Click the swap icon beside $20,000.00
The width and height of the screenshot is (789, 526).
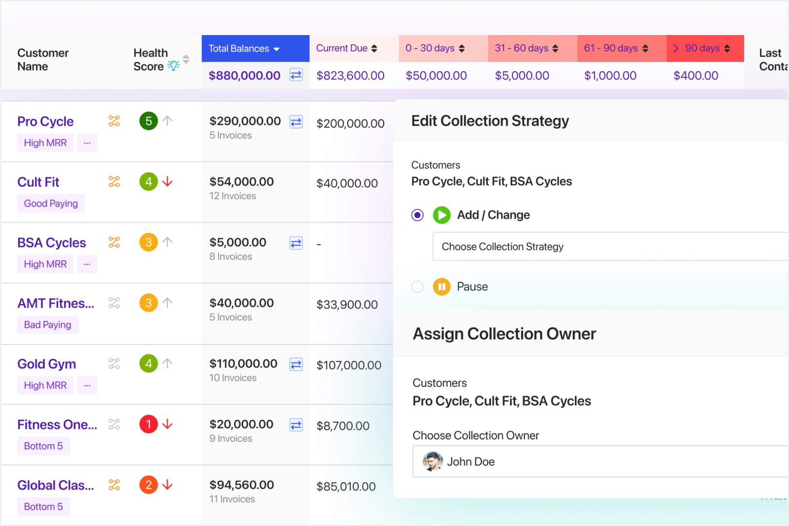tap(296, 425)
